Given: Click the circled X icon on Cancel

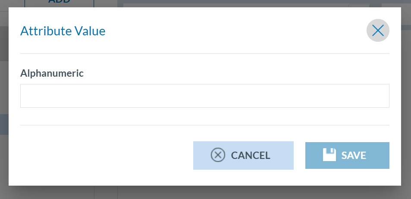Looking at the screenshot, I should click(218, 155).
